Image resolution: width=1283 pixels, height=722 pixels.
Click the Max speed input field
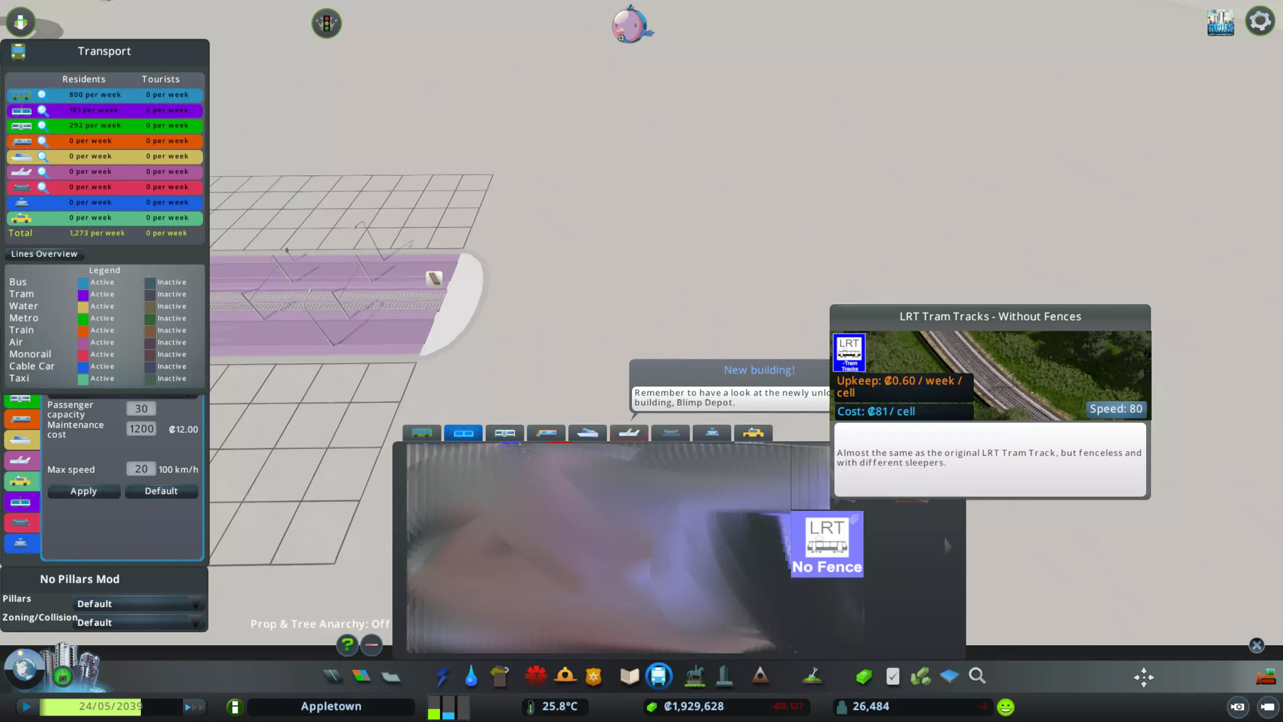141,469
